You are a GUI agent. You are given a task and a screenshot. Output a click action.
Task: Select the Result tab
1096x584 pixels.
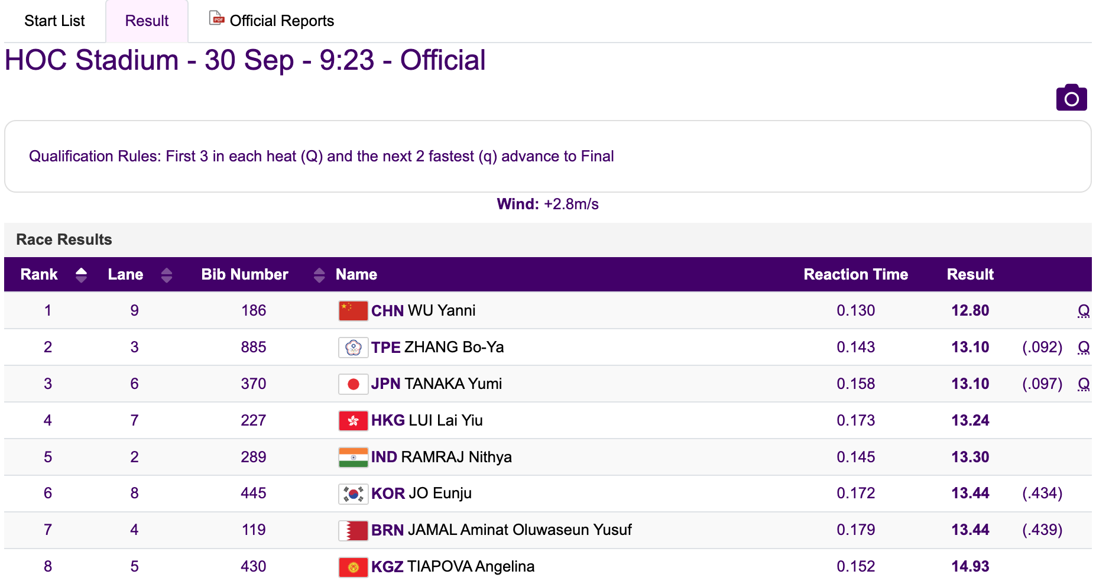pos(147,21)
